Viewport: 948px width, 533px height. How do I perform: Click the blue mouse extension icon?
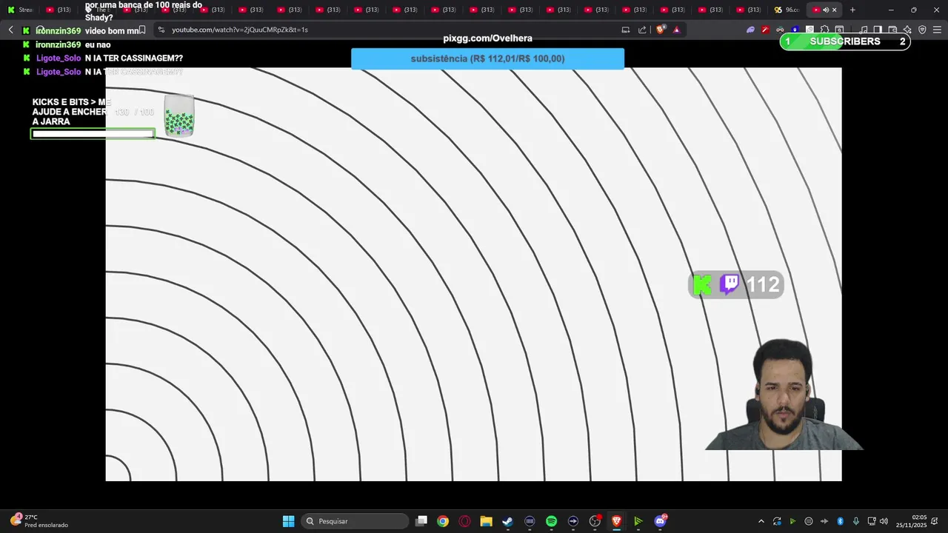pos(795,30)
